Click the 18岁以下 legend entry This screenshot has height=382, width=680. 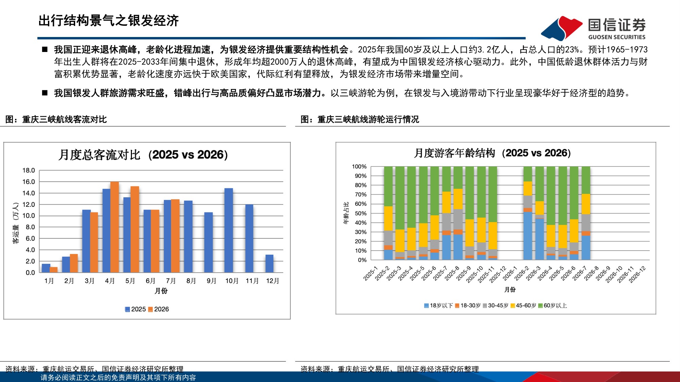point(439,306)
